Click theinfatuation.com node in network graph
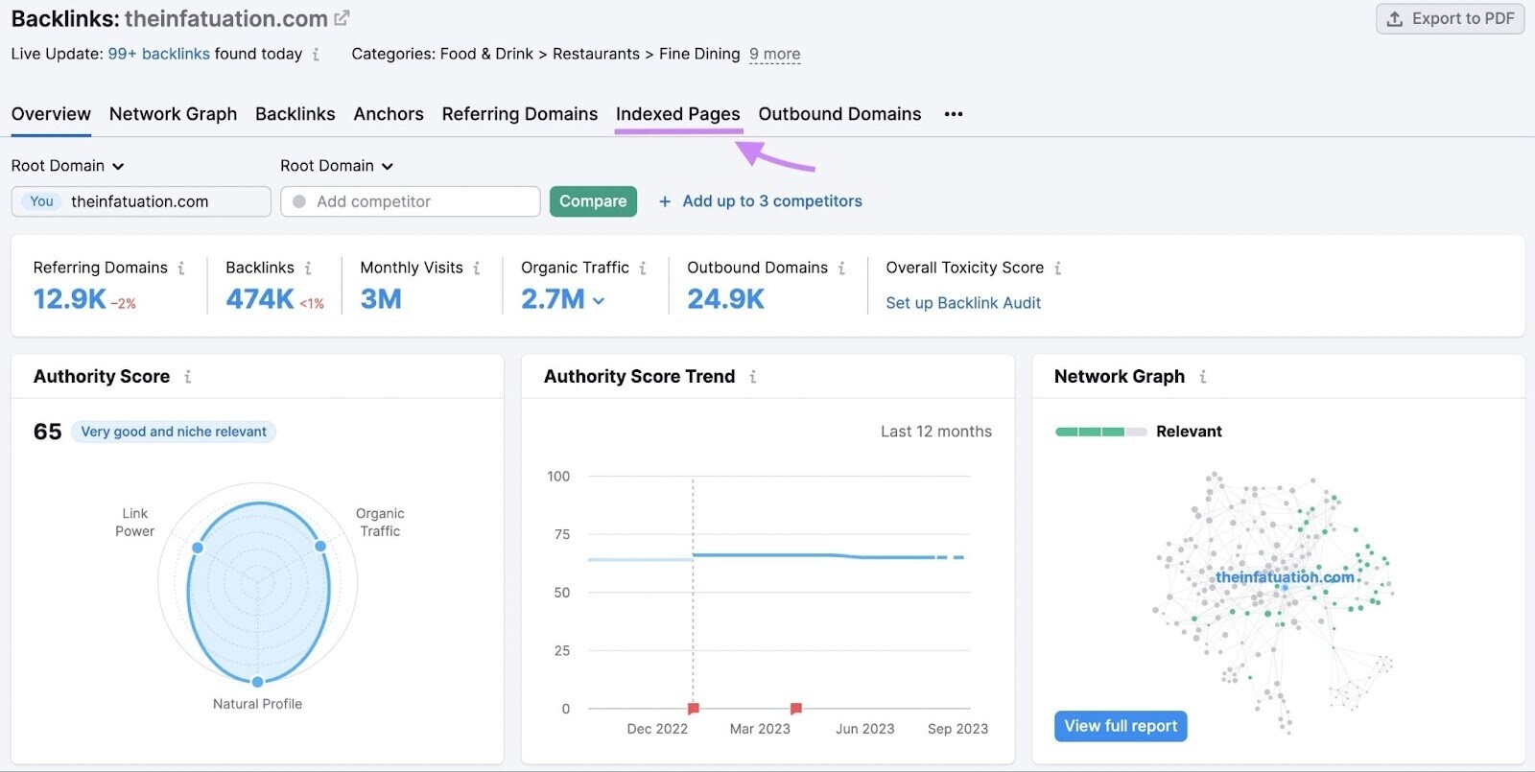This screenshot has width=1535, height=772. click(x=1285, y=577)
